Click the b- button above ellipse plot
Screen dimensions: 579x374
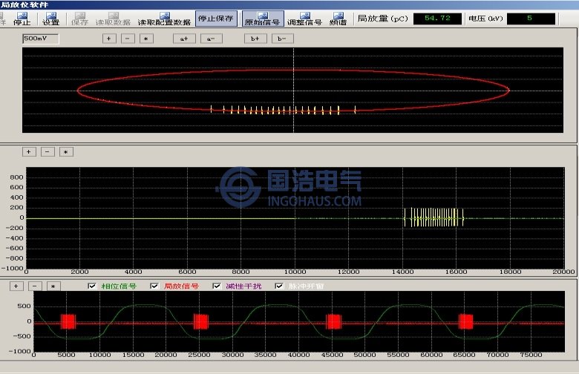click(x=282, y=38)
